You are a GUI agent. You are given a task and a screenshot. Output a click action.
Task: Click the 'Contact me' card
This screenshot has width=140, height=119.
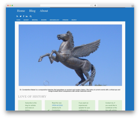110,105
